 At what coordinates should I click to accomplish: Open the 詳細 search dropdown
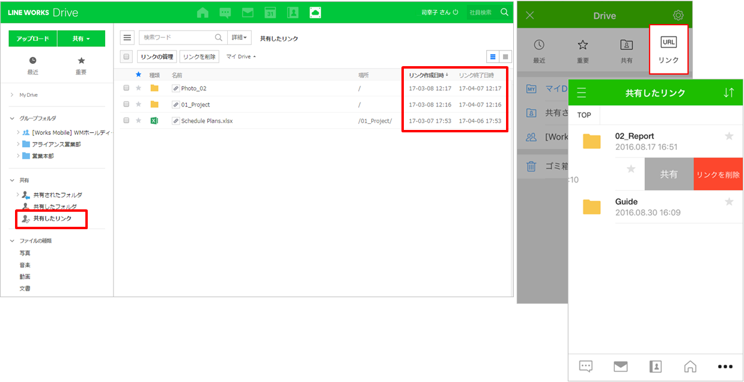point(239,38)
